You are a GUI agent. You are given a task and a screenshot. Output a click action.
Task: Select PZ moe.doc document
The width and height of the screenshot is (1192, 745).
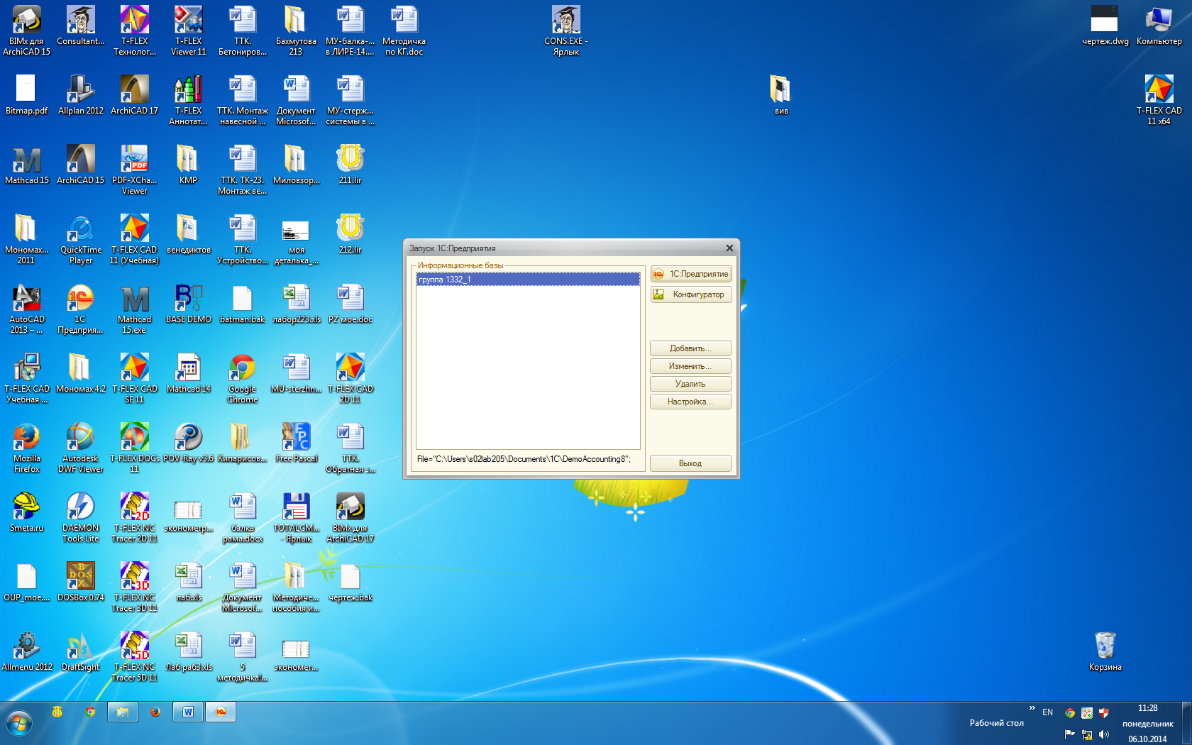(350, 304)
